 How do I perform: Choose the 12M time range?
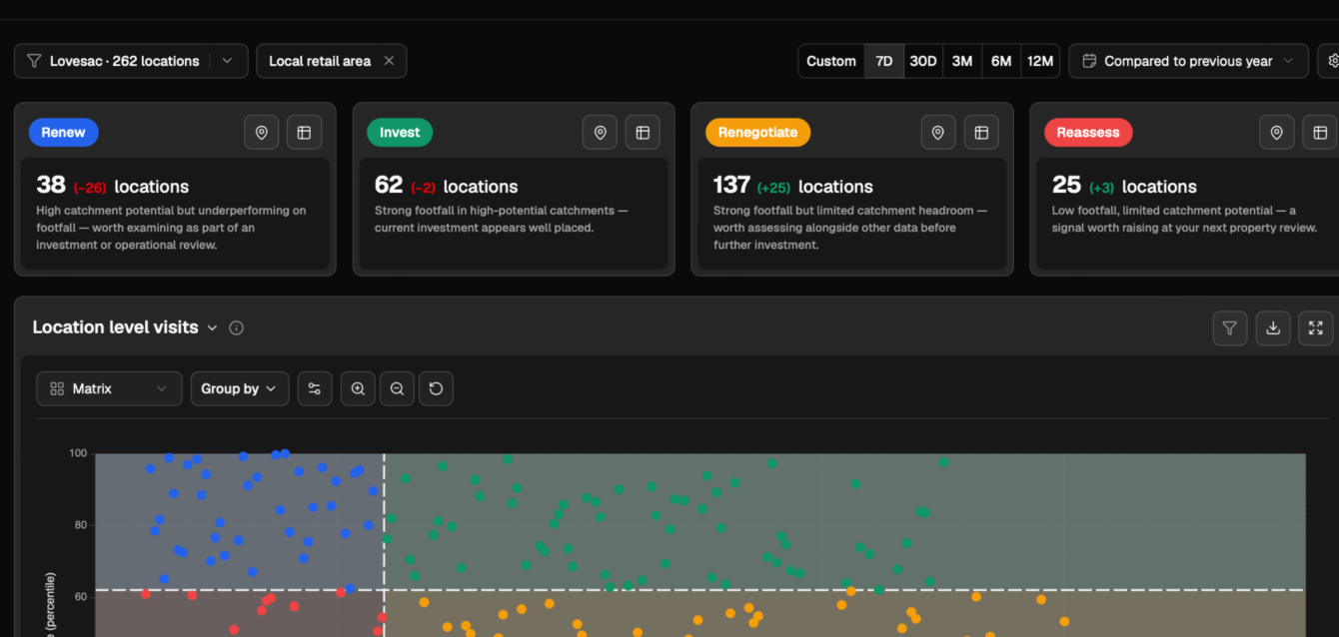[1040, 61]
